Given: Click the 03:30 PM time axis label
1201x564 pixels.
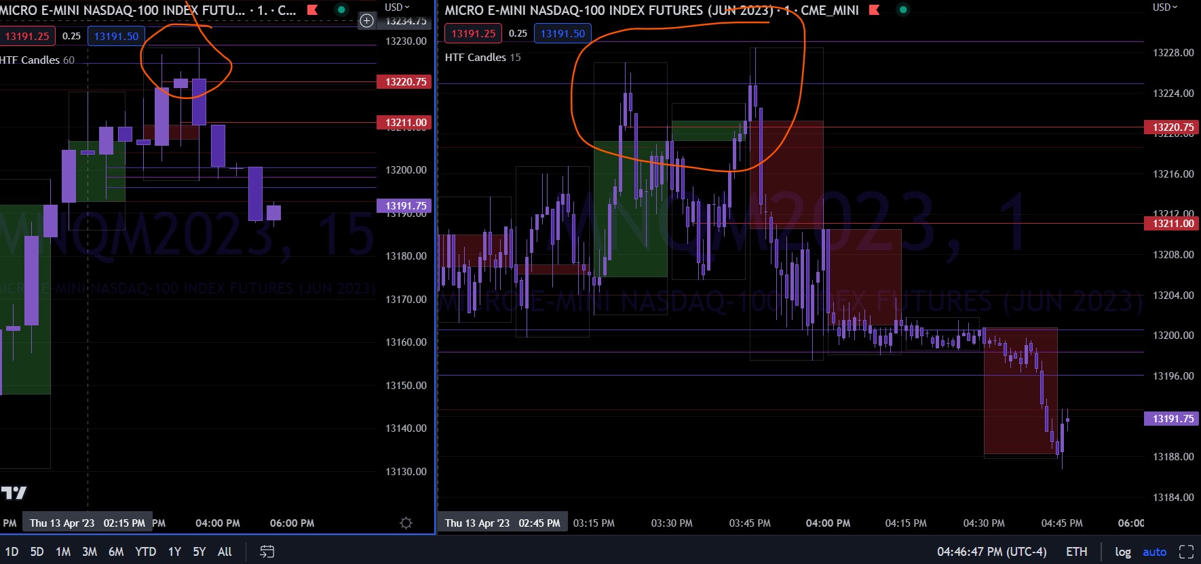Looking at the screenshot, I should coord(672,523).
